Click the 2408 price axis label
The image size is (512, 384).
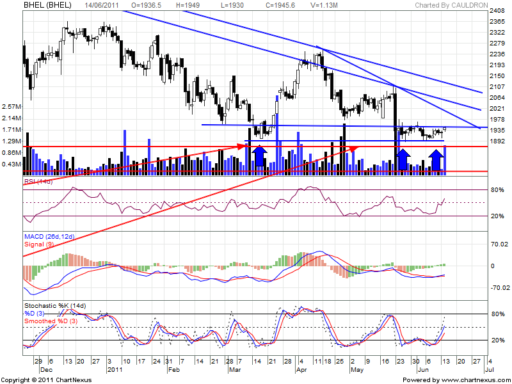coord(495,12)
